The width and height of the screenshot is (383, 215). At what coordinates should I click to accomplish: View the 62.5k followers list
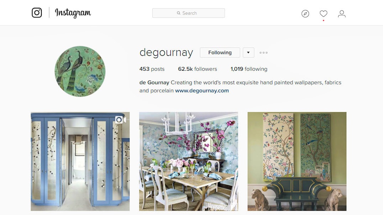197,69
